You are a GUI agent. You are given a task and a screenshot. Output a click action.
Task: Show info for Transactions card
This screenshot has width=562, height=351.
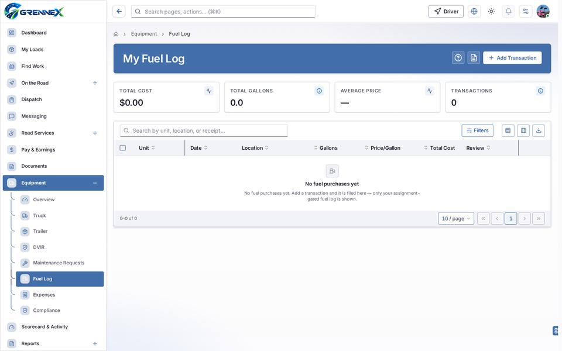pos(540,91)
